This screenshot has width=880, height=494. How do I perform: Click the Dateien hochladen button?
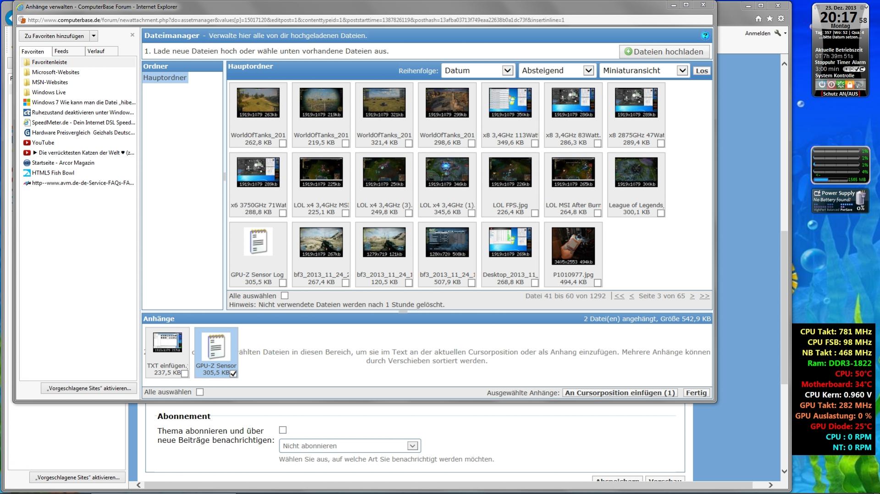(664, 52)
